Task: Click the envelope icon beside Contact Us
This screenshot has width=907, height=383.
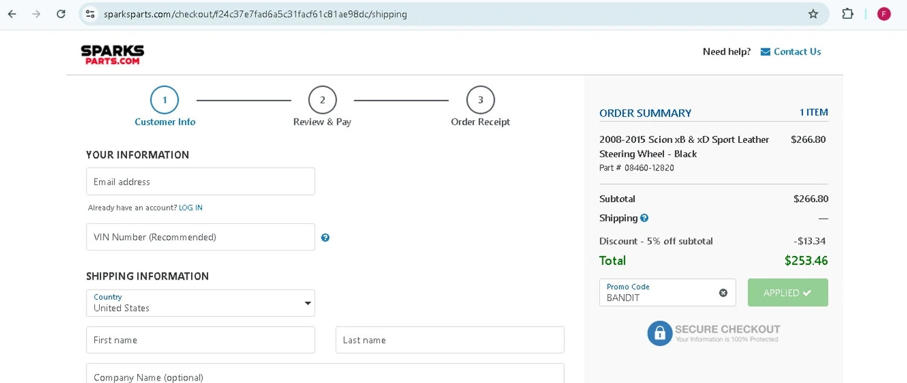Action: click(766, 52)
